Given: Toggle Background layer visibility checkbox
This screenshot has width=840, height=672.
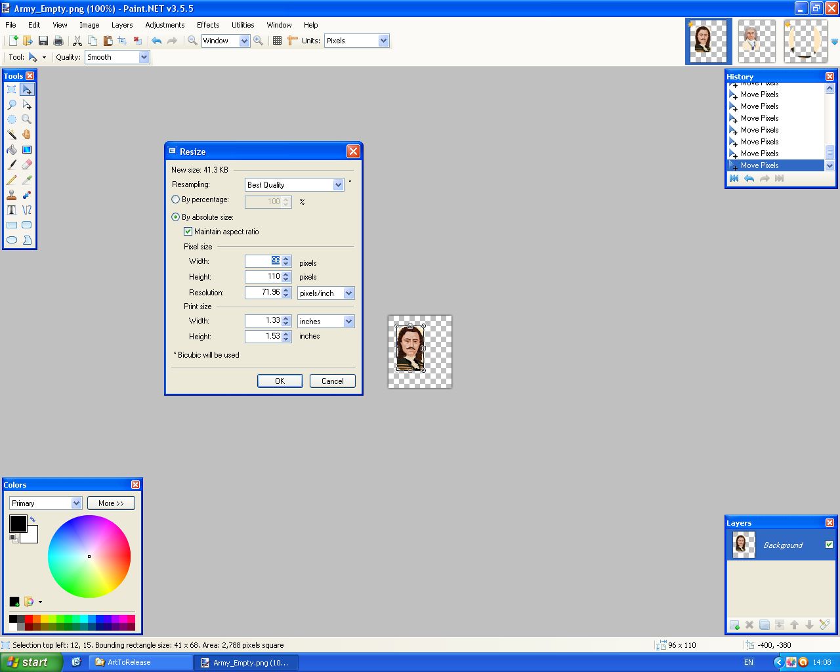Looking at the screenshot, I should (829, 545).
